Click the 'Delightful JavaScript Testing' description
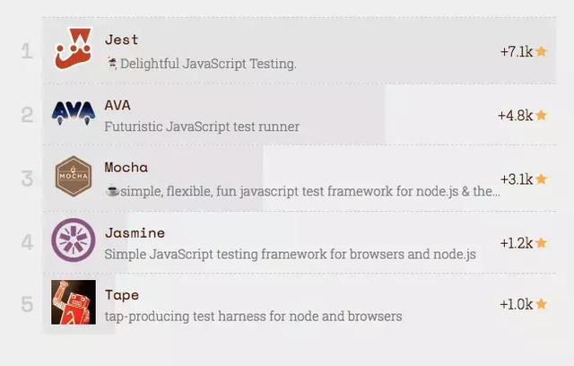 (x=208, y=64)
